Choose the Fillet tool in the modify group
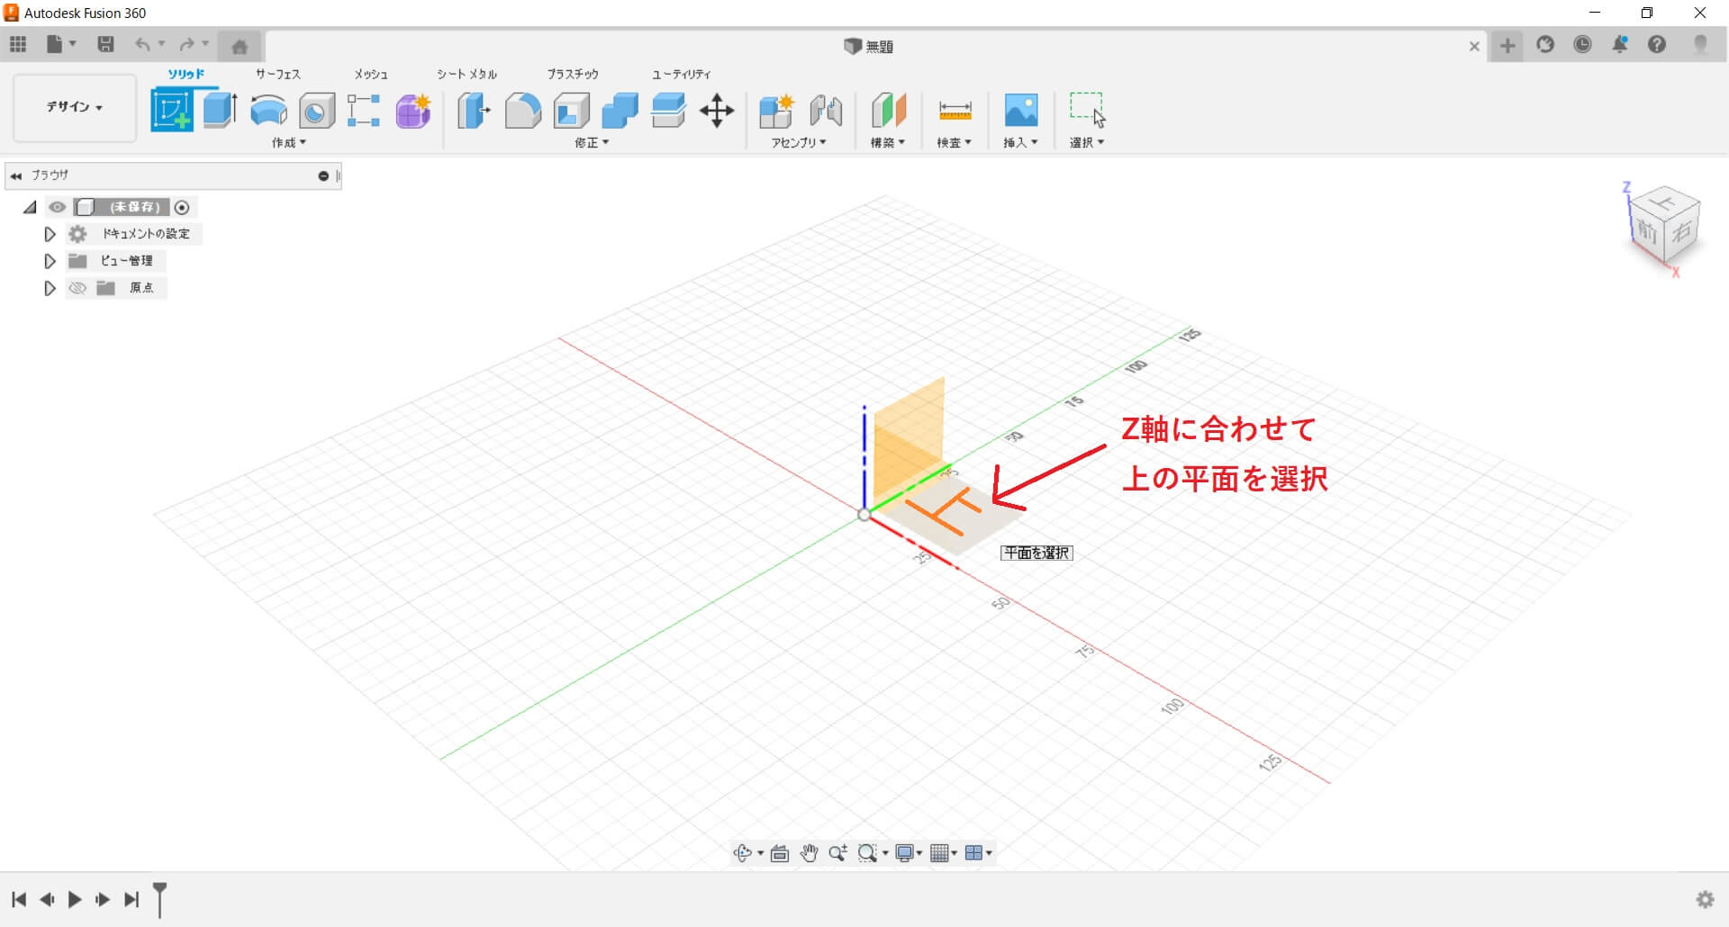This screenshot has height=927, width=1729. (522, 111)
